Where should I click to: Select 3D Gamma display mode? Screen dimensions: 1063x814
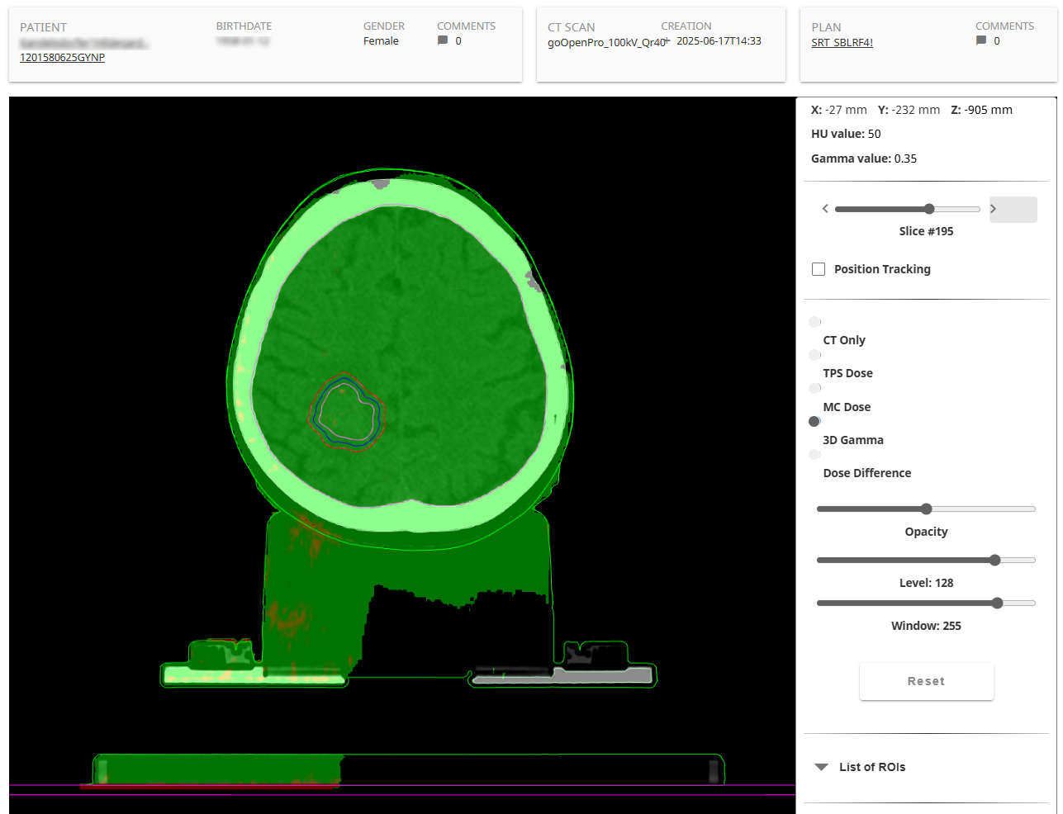coord(814,421)
